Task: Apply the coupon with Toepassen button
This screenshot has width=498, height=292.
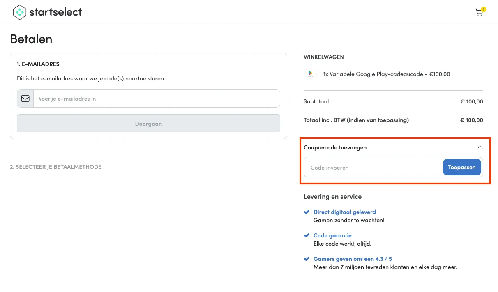Action: (x=461, y=167)
